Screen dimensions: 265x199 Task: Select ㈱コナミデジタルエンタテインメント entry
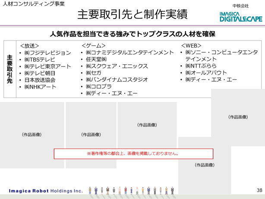pyautogui.click(x=130, y=52)
